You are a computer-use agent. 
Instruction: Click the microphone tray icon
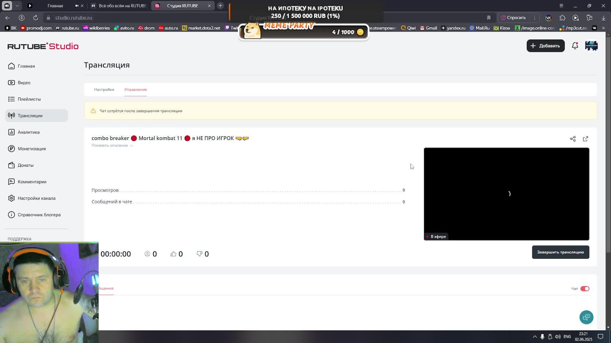click(542, 337)
